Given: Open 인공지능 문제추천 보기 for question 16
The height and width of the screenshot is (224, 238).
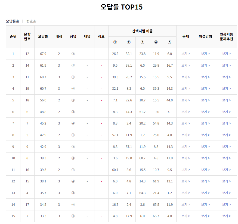Looking at the screenshot, I should (227, 170).
